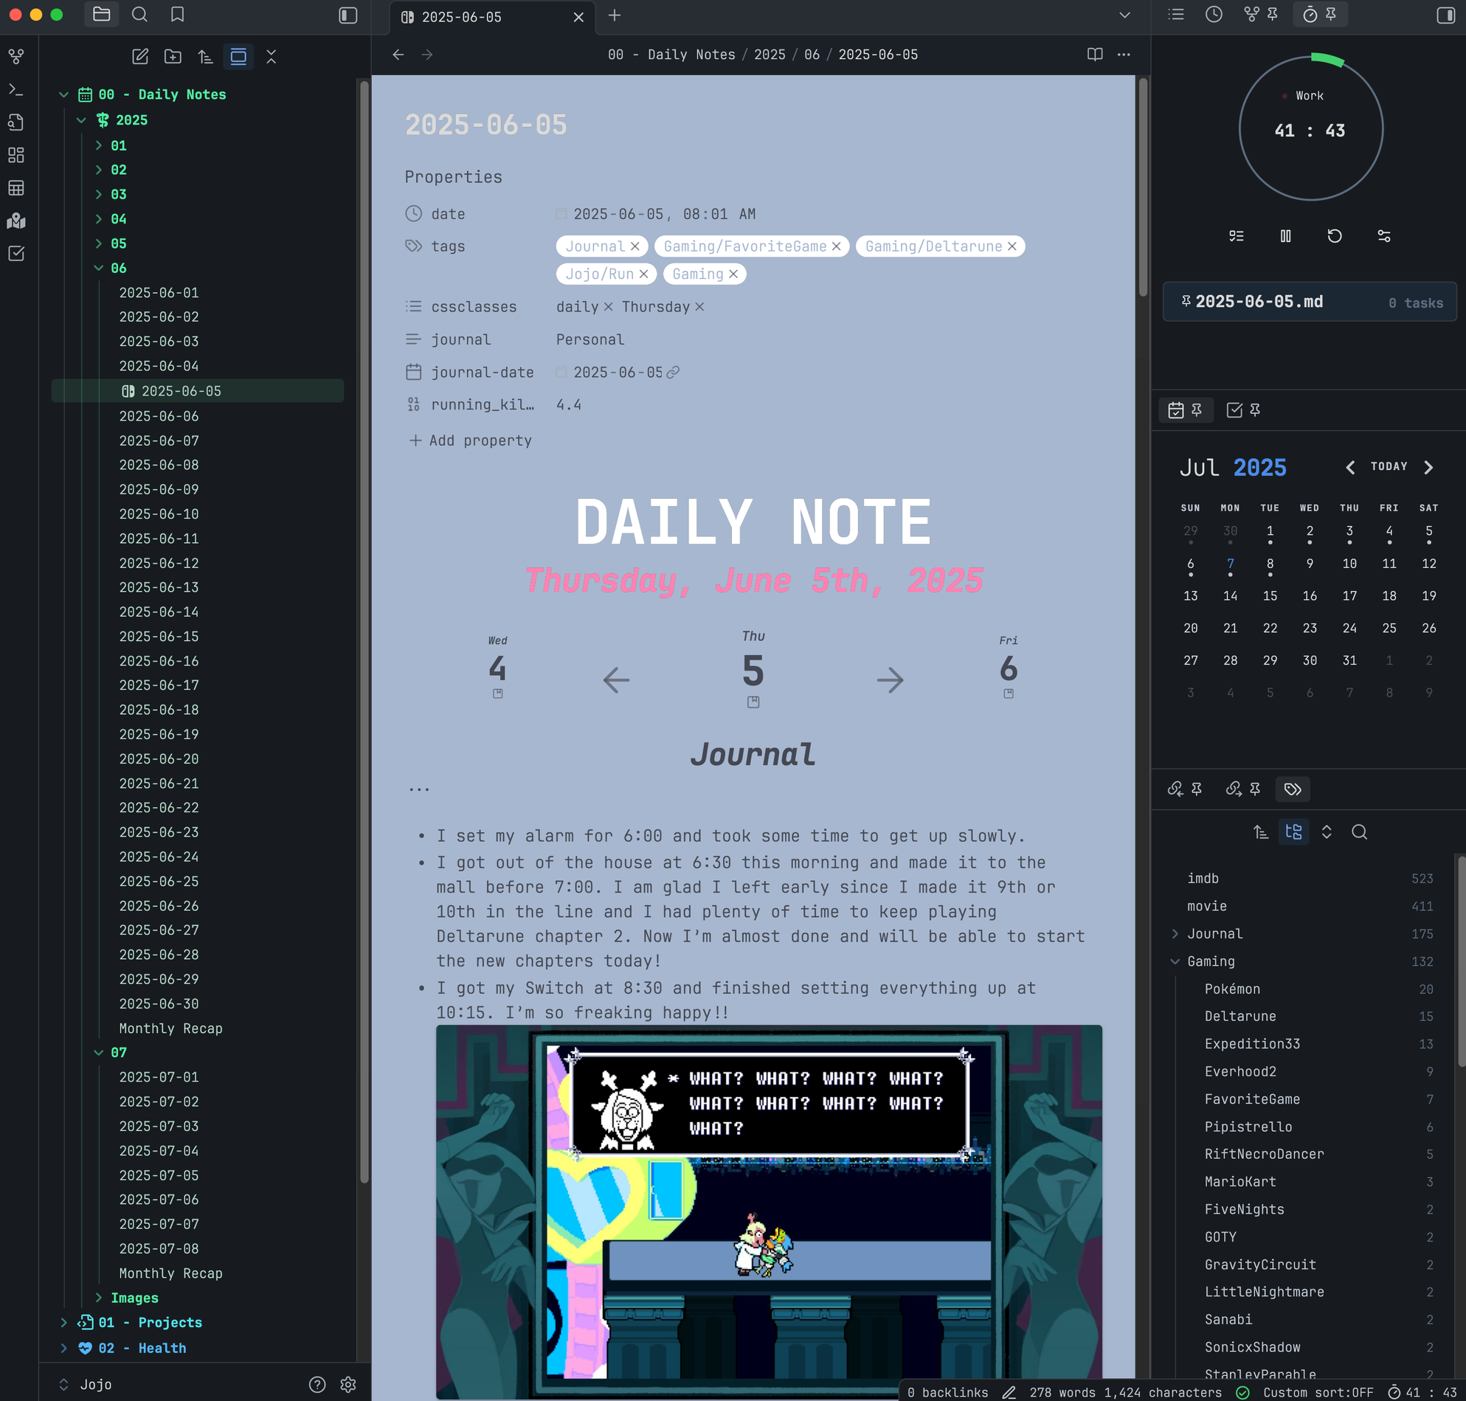Go to previous day Wed 4
This screenshot has width=1466, height=1401.
coord(498,668)
